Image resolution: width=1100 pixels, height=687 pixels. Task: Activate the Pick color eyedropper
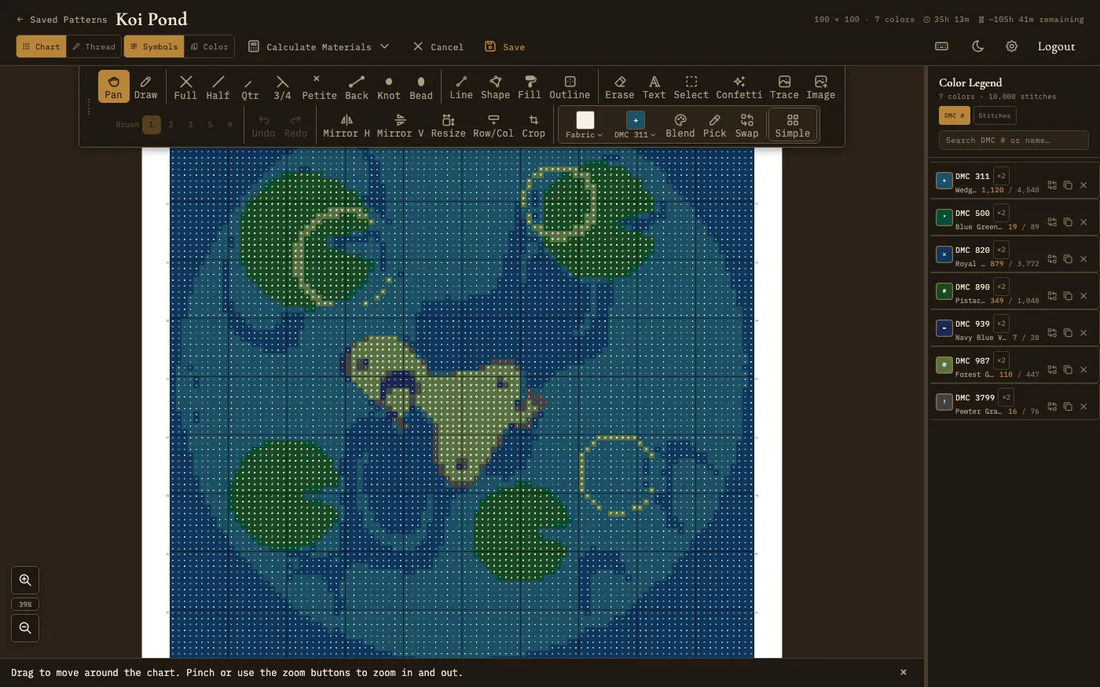pos(714,125)
